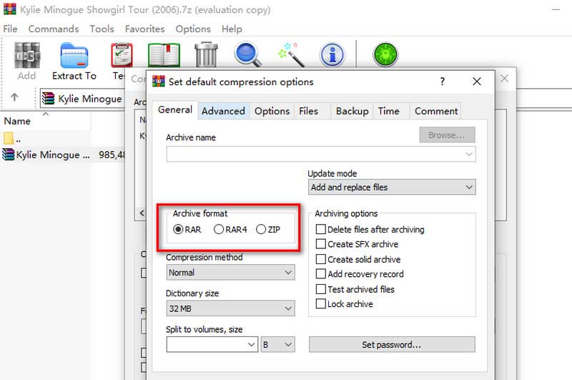This screenshot has width=572, height=380.
Task: Open the Dictionary size dropdown
Action: coord(230,309)
